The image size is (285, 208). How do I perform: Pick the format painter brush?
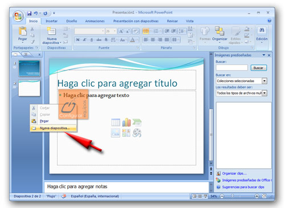[32, 42]
